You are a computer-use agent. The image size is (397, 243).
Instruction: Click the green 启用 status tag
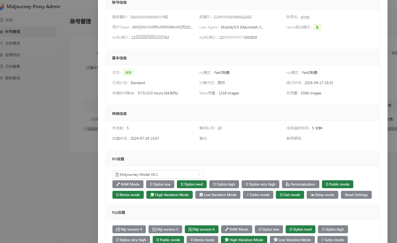click(x=128, y=72)
